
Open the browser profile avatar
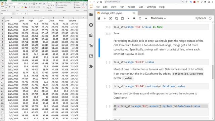(209, 2)
